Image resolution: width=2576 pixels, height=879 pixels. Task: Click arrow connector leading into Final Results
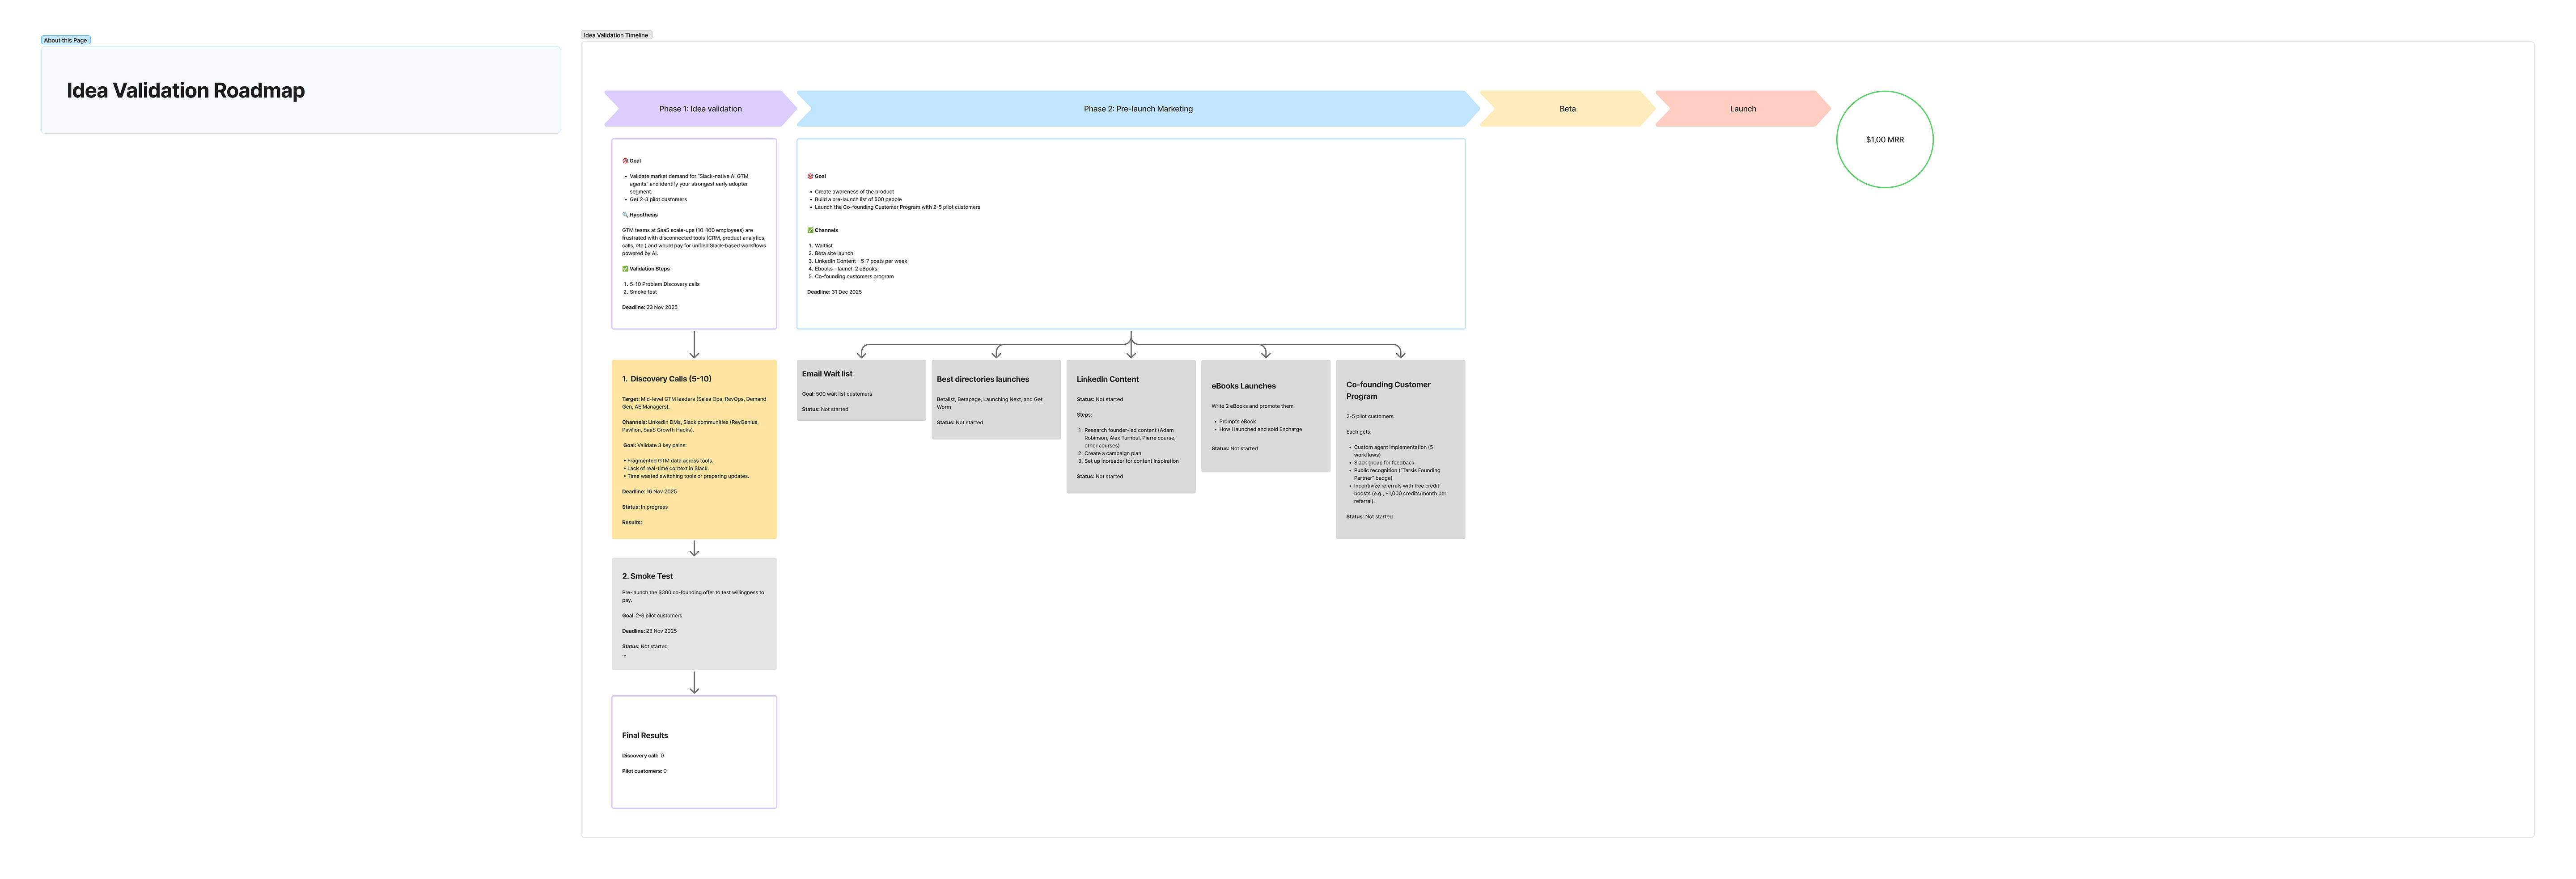tap(694, 683)
